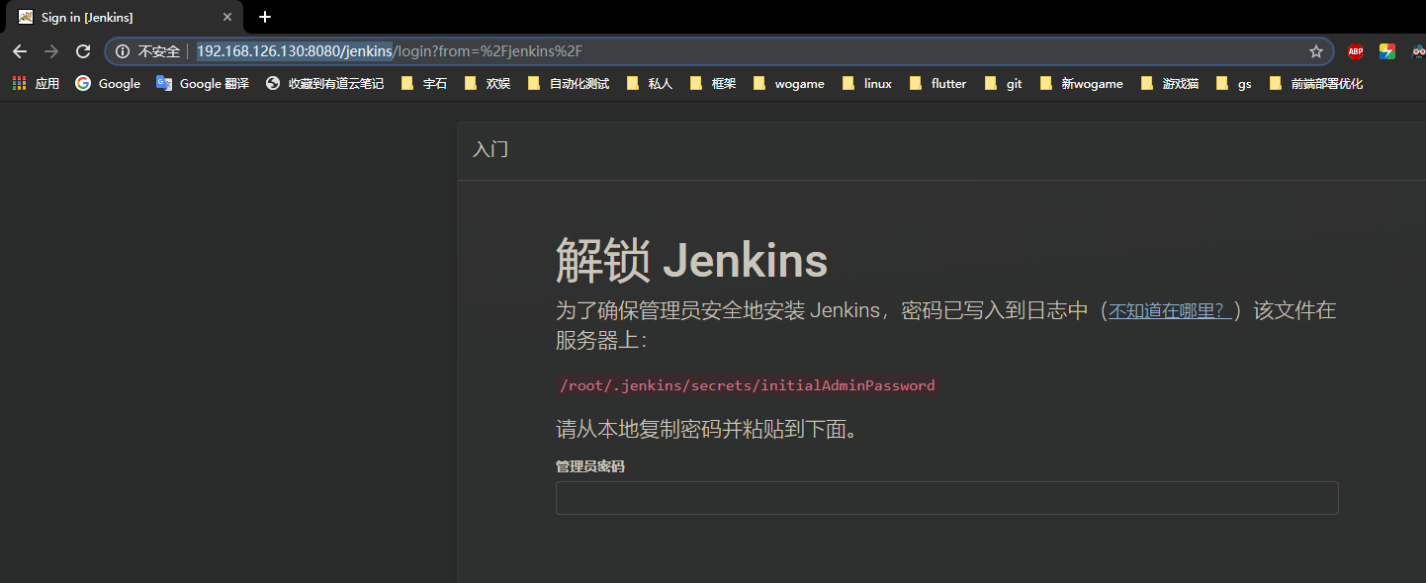Screen dimensions: 1426x583
Task: Open the Adblock Plus extension
Action: 1354,50
